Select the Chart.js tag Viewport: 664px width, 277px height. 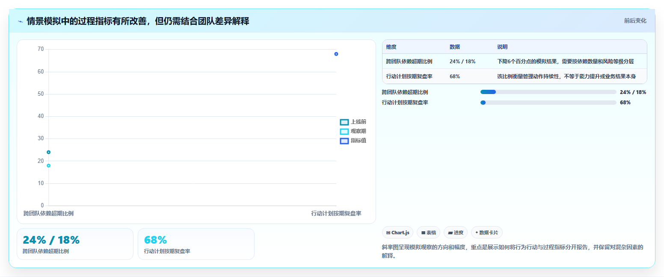(397, 233)
